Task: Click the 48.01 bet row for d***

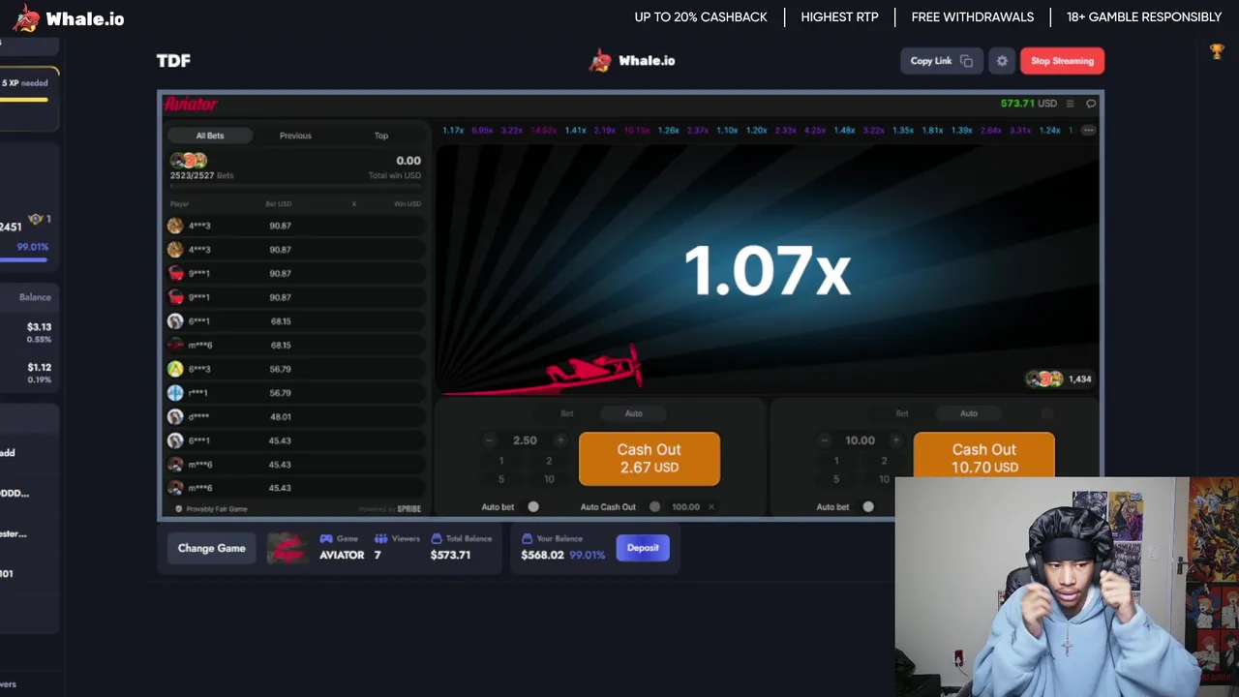Action: pyautogui.click(x=295, y=416)
